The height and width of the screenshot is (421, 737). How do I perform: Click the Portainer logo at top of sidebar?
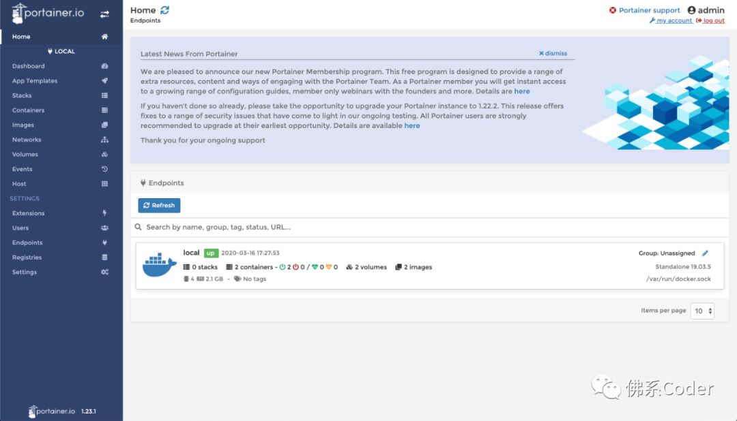[x=48, y=13]
